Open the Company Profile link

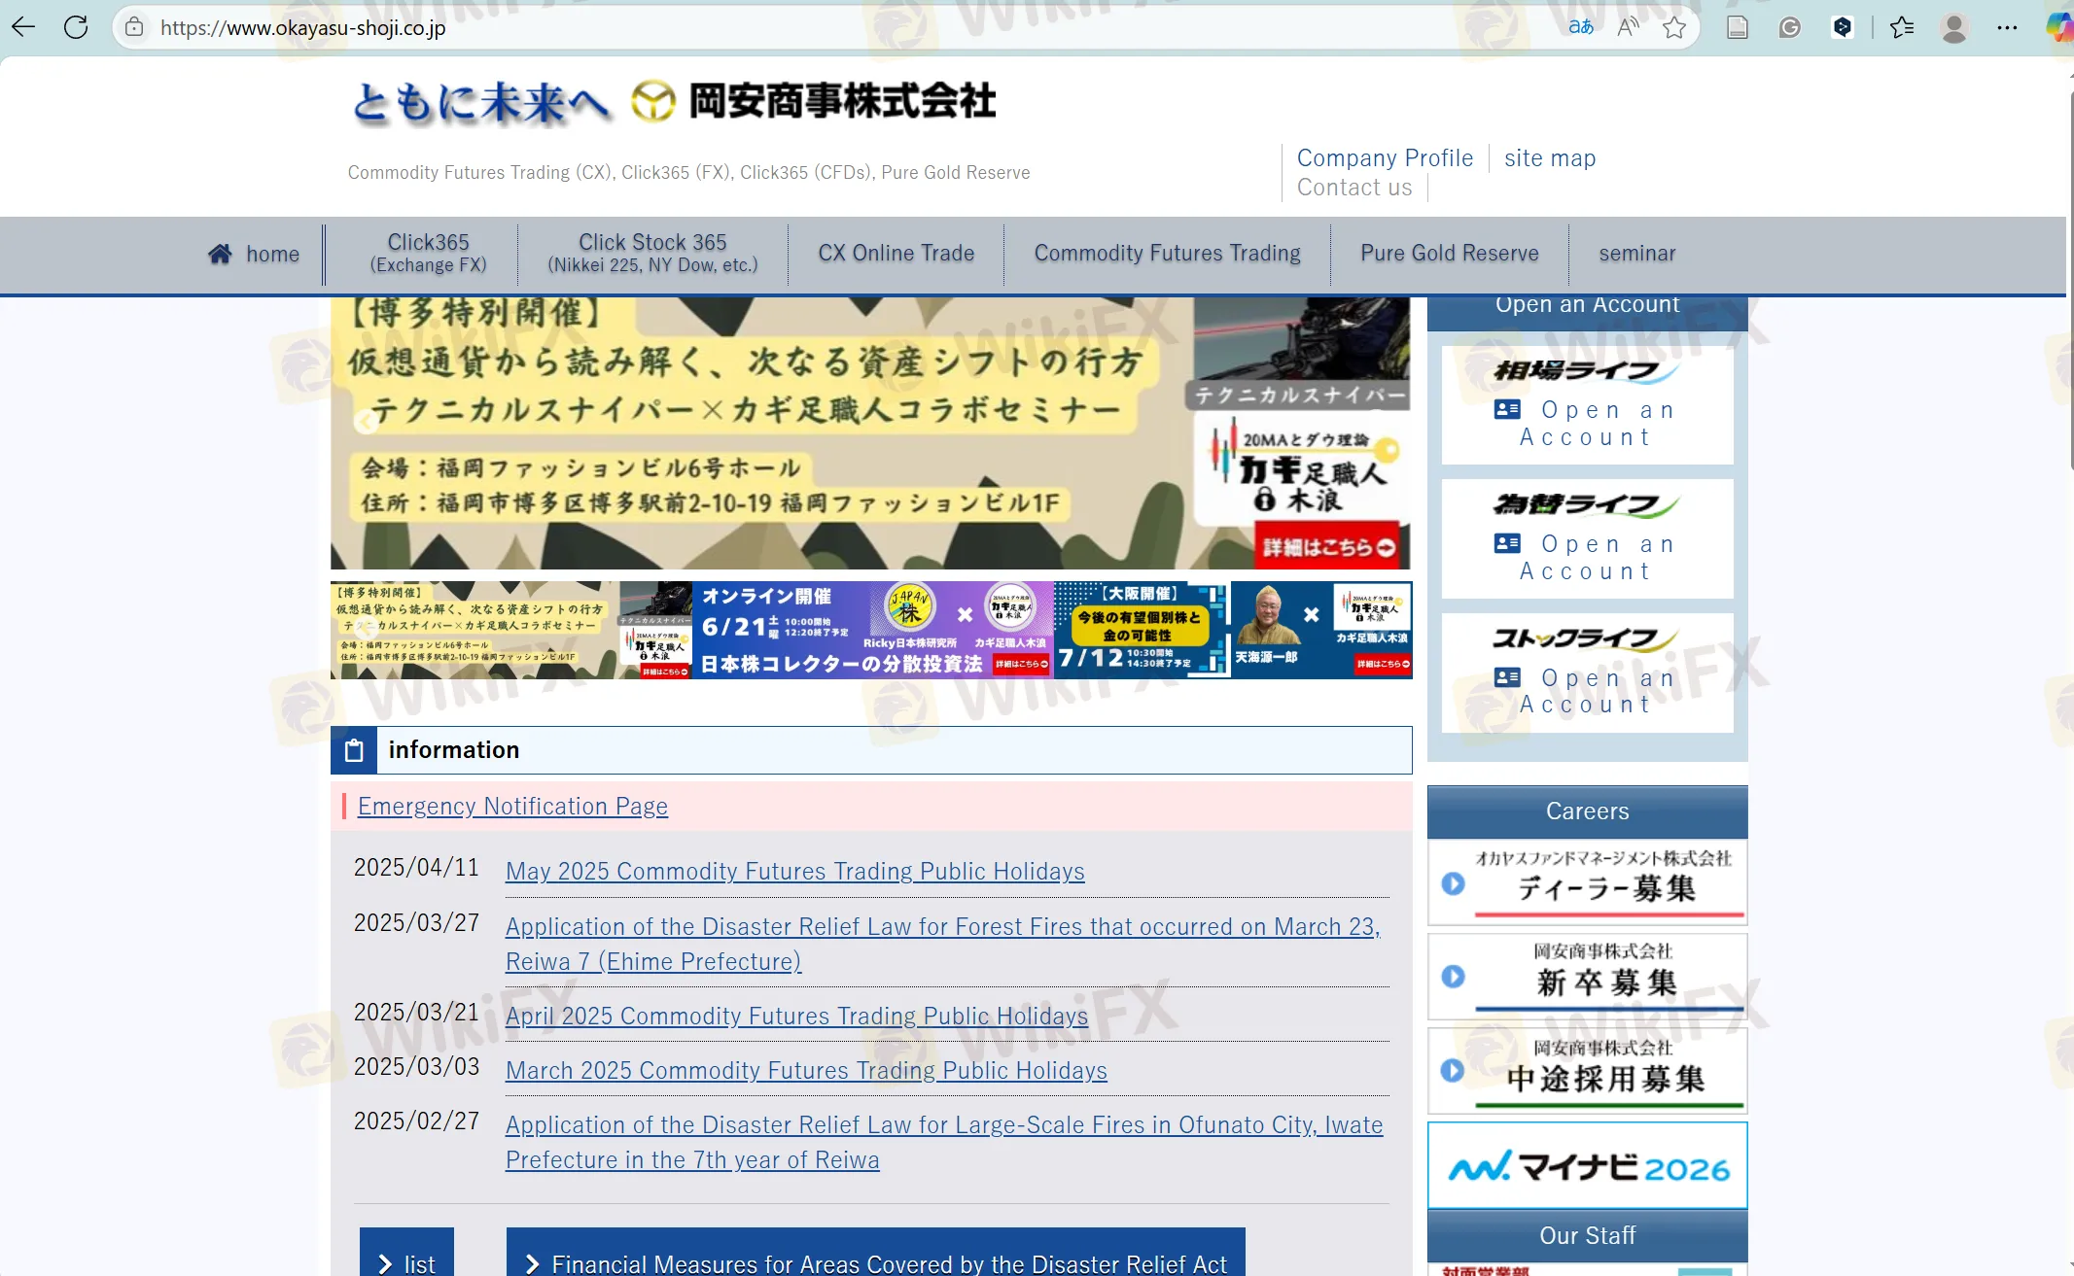(x=1385, y=157)
